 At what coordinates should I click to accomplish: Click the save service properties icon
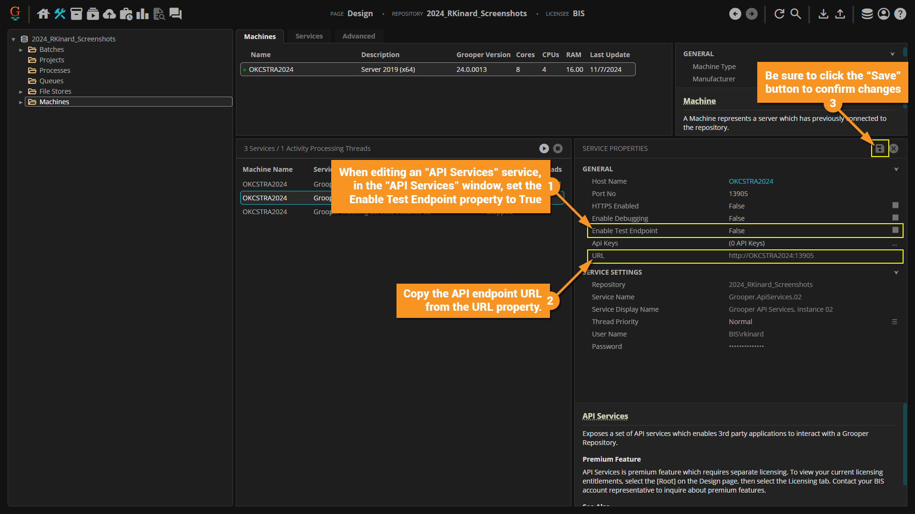(x=880, y=148)
